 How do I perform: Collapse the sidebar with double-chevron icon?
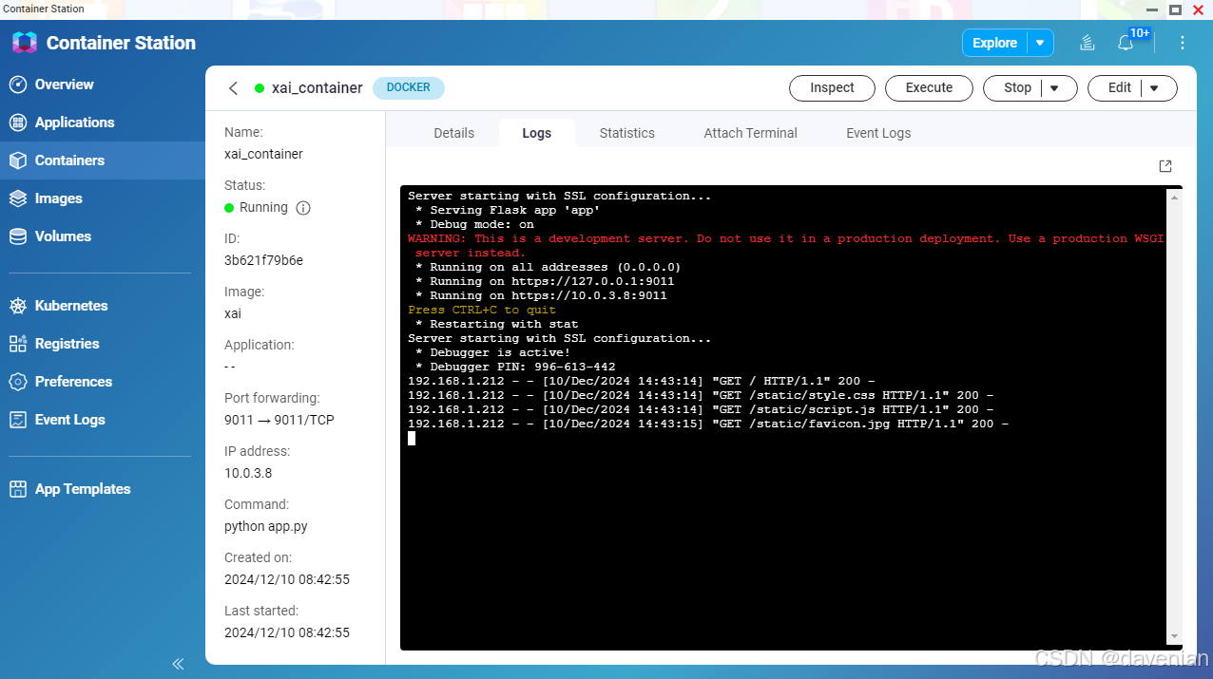[178, 664]
